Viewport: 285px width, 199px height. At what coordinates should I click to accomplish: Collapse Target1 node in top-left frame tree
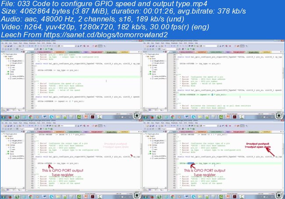click(4, 57)
